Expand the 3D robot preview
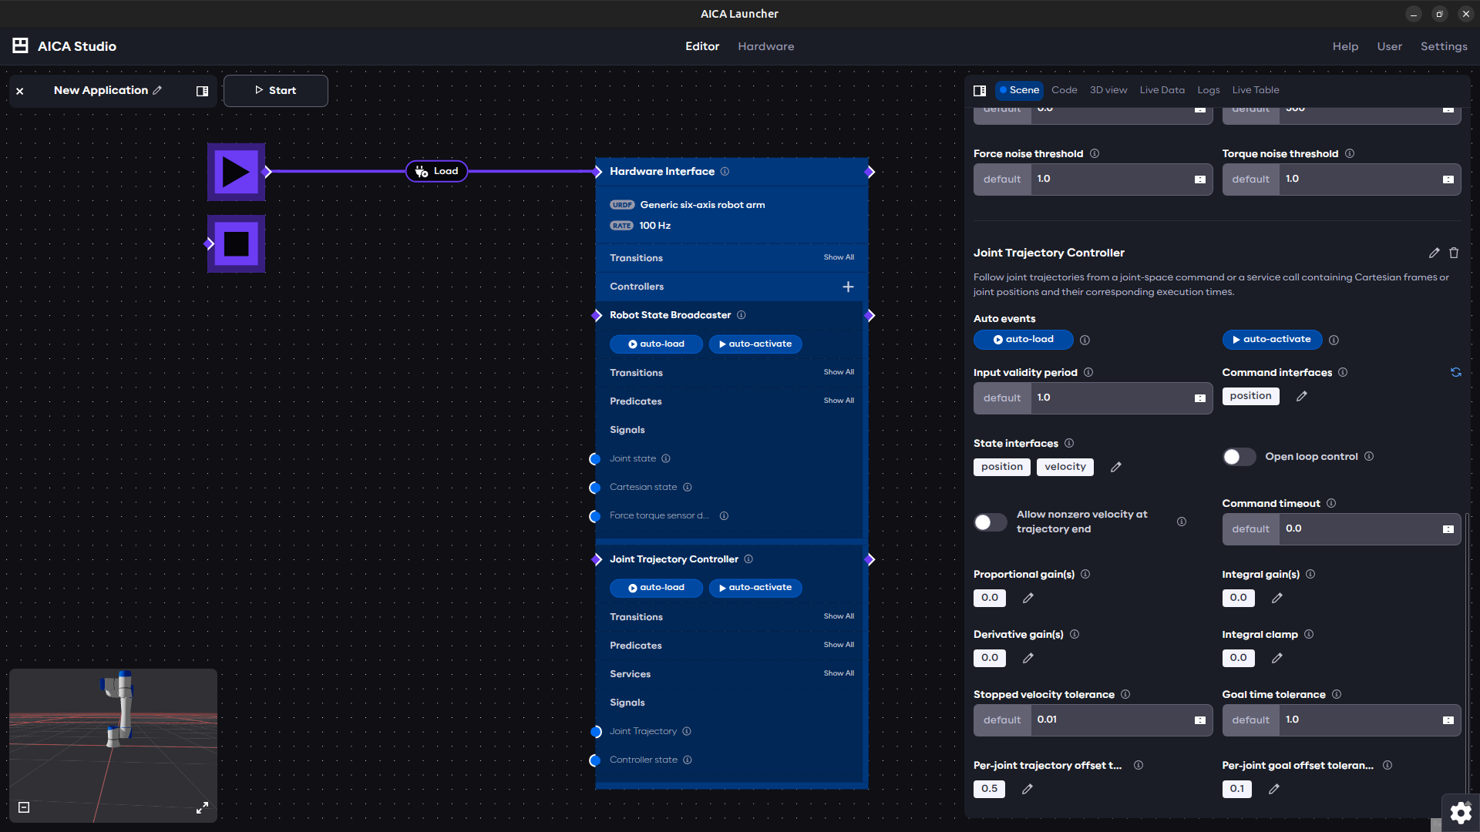Viewport: 1480px width, 832px height. pos(202,807)
